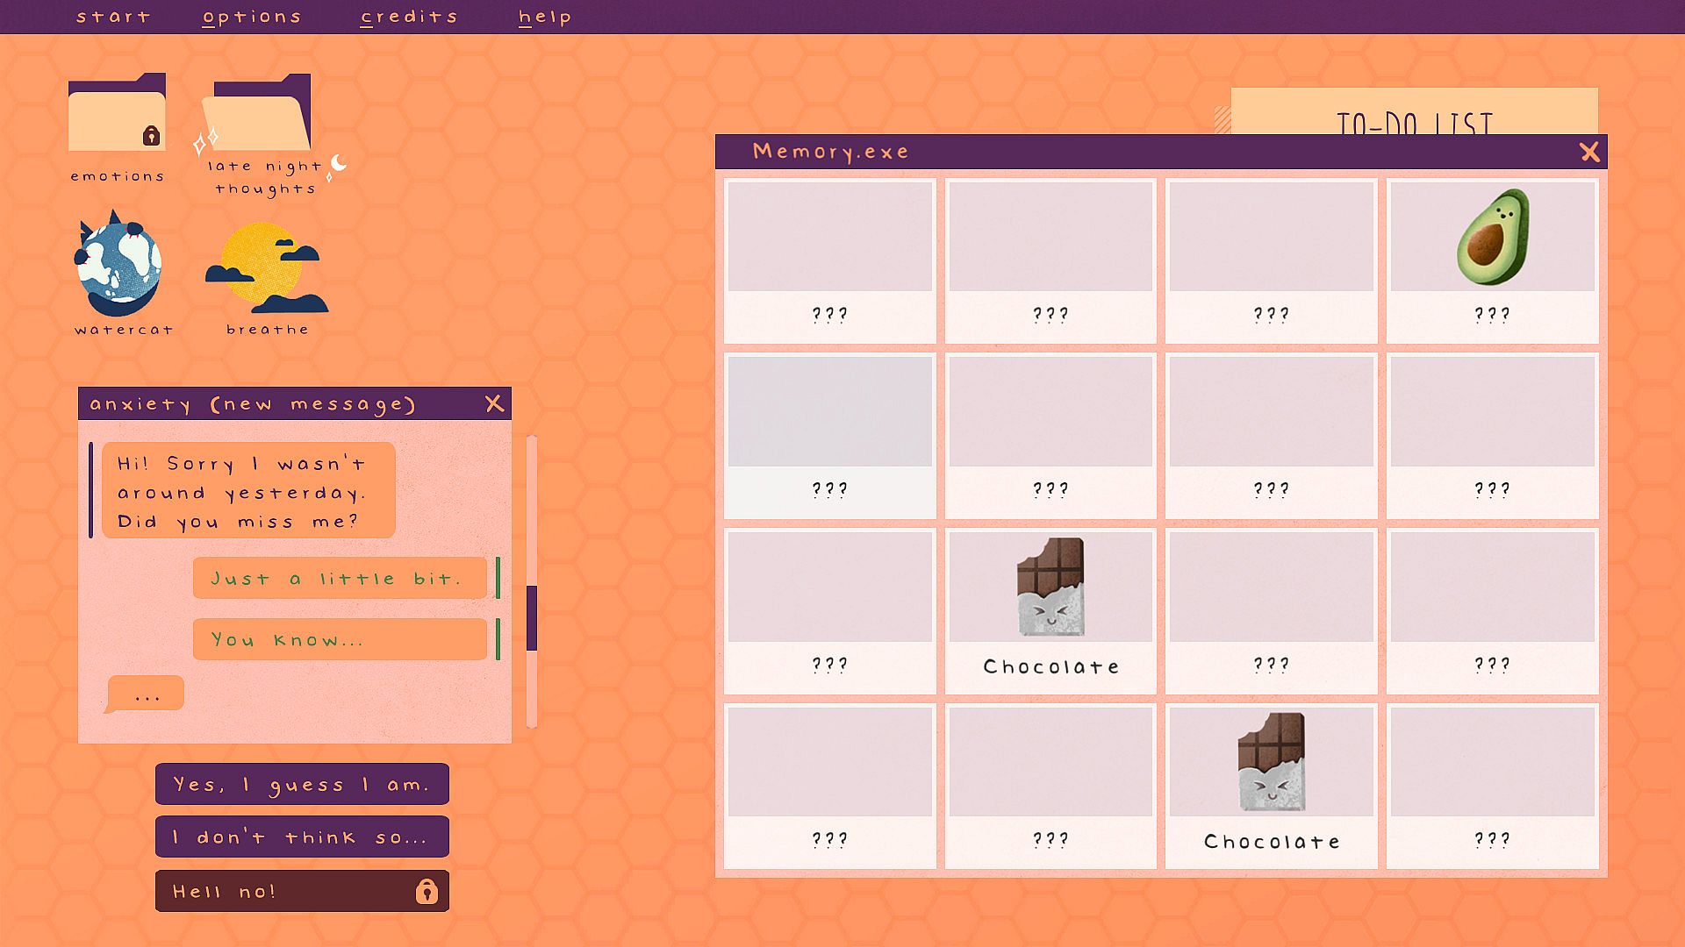The height and width of the screenshot is (947, 1685).
Task: Open the help menu item
Action: click(545, 17)
